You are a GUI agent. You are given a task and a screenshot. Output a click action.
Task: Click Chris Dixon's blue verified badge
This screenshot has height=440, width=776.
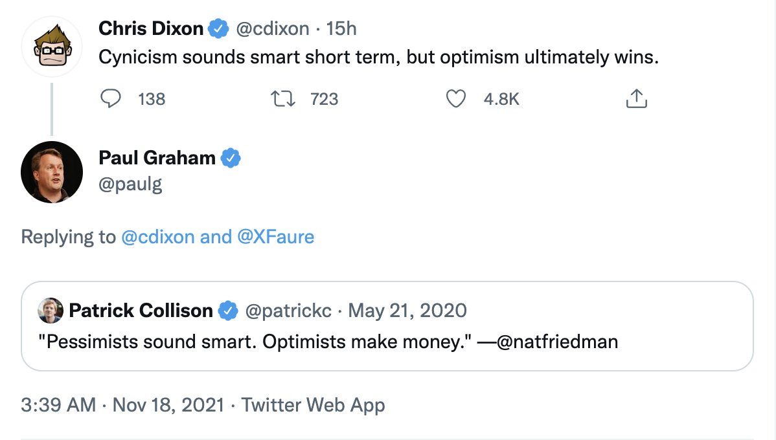[x=219, y=29]
